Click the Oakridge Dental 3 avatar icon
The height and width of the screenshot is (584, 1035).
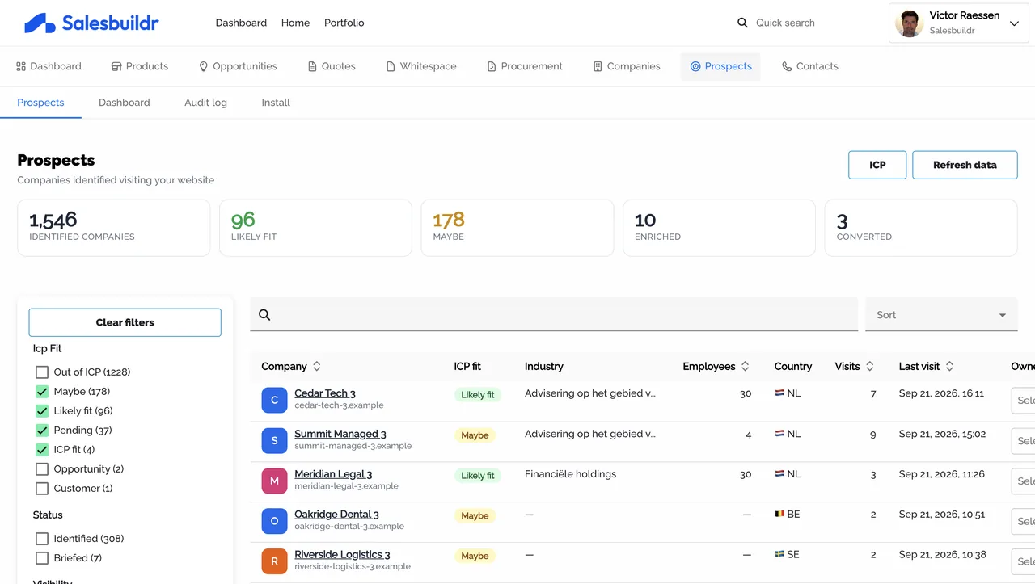tap(275, 521)
